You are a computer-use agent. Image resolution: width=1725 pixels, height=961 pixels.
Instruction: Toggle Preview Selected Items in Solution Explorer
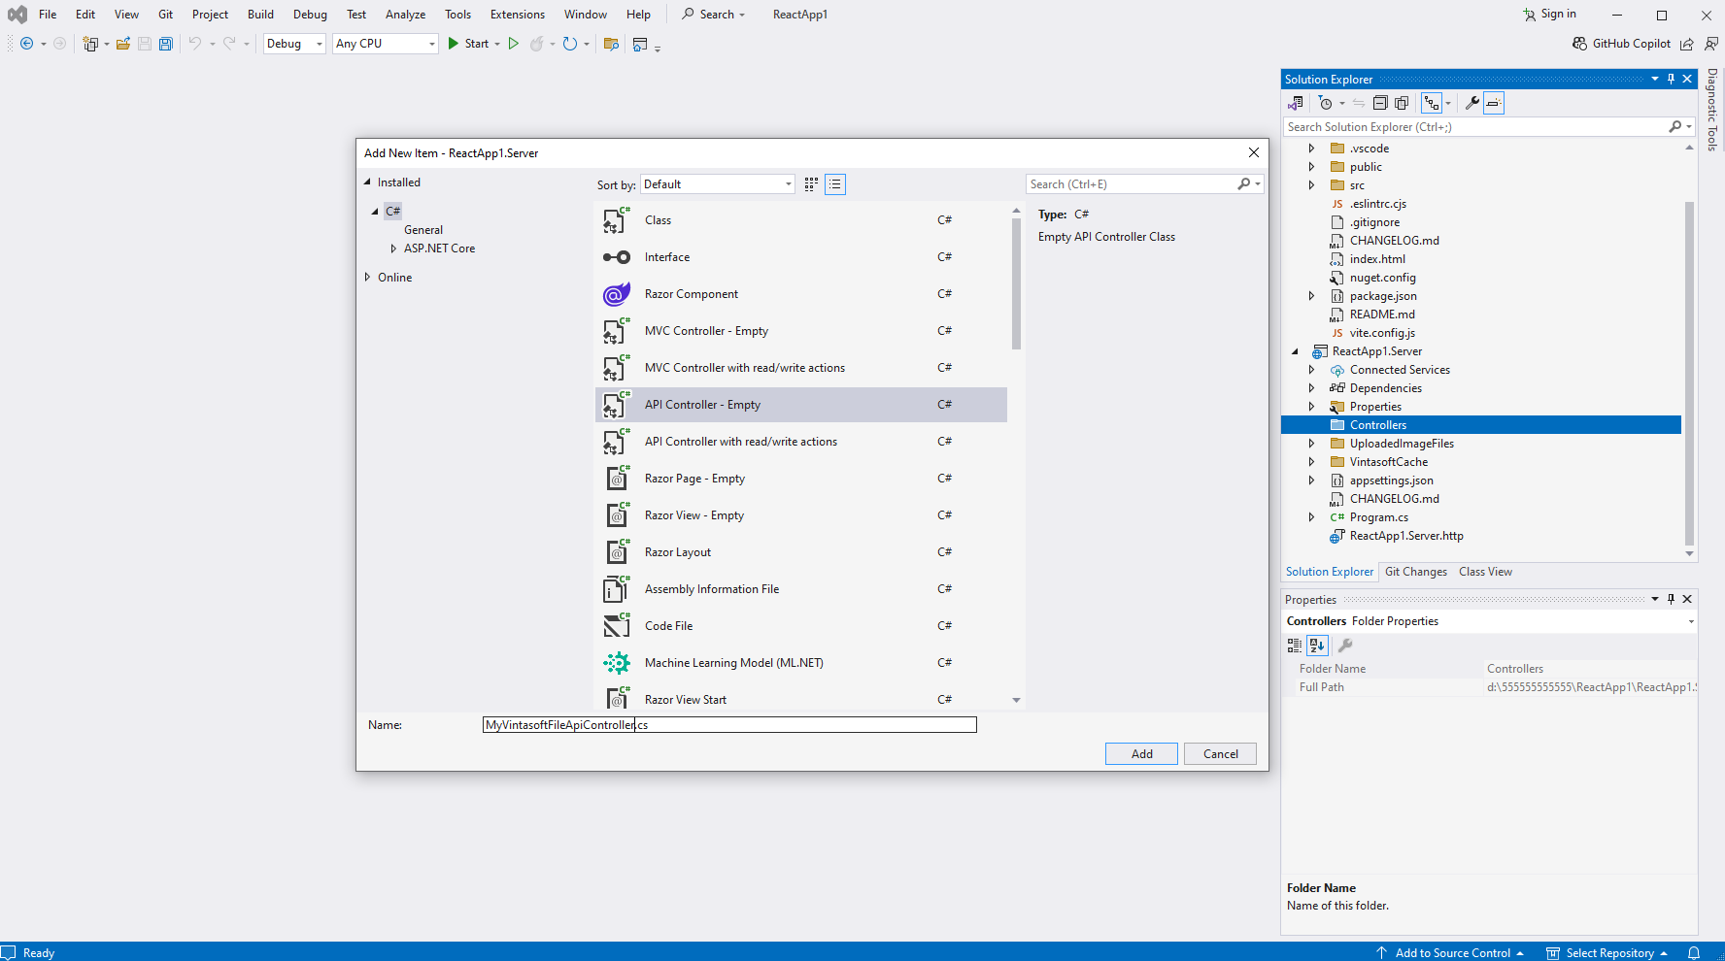tap(1494, 103)
